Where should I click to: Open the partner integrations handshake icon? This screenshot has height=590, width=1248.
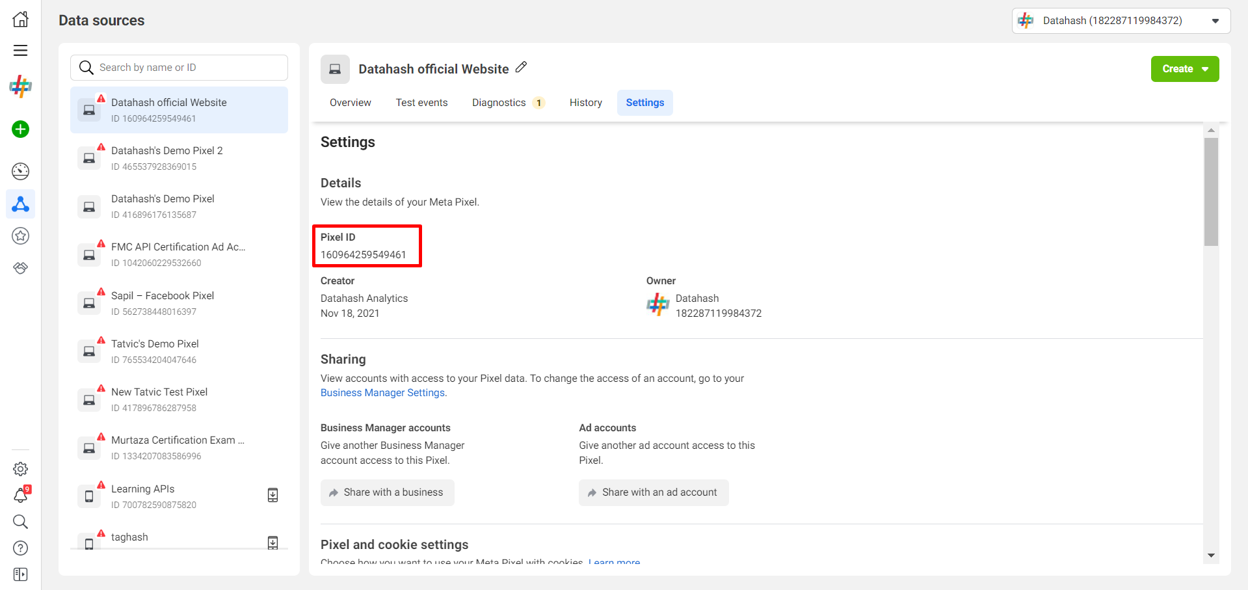(21, 268)
